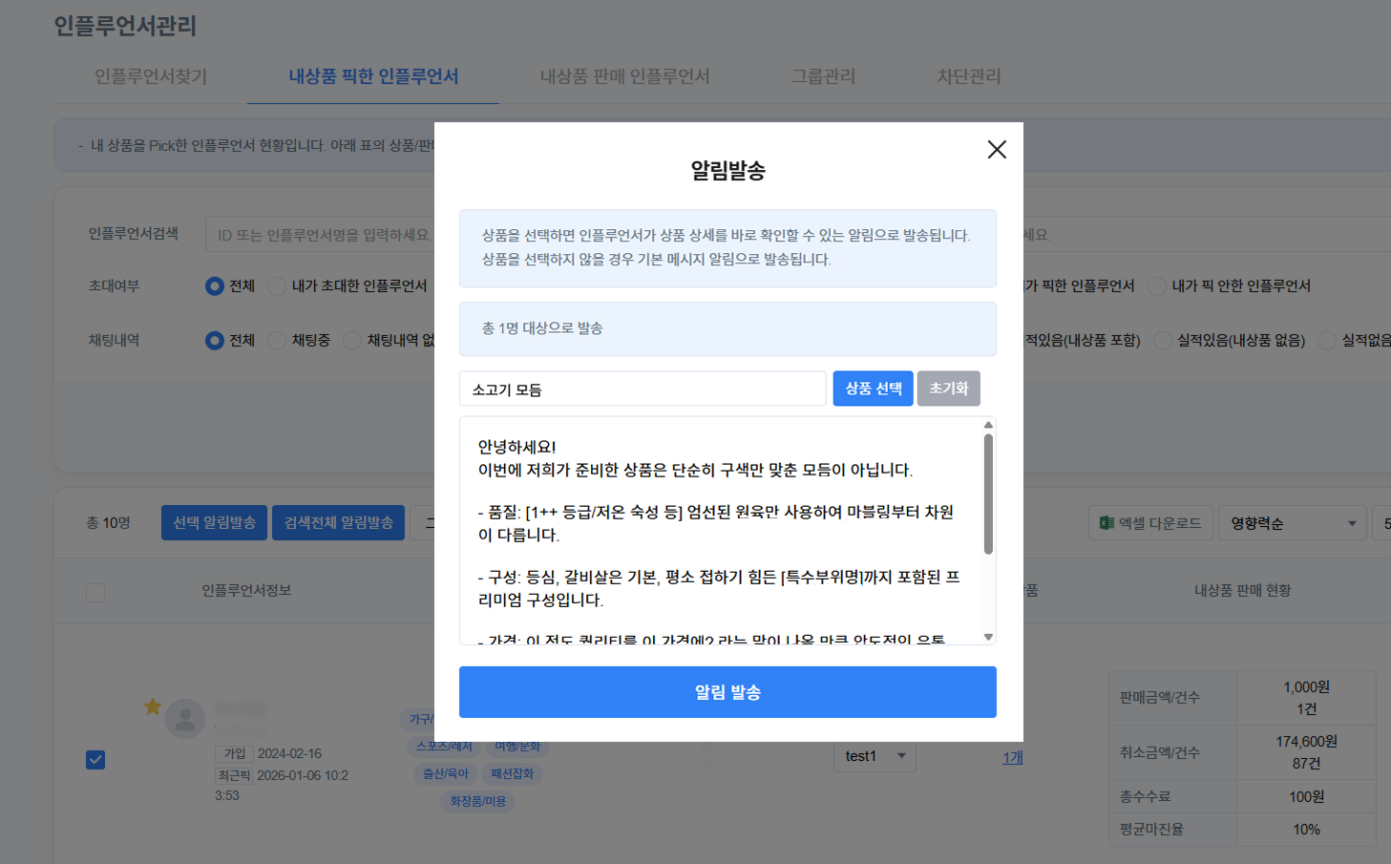Click the Excel icon in 엑셀 다운로드
Viewport: 1391px width, 864px height.
pyautogui.click(x=1106, y=523)
